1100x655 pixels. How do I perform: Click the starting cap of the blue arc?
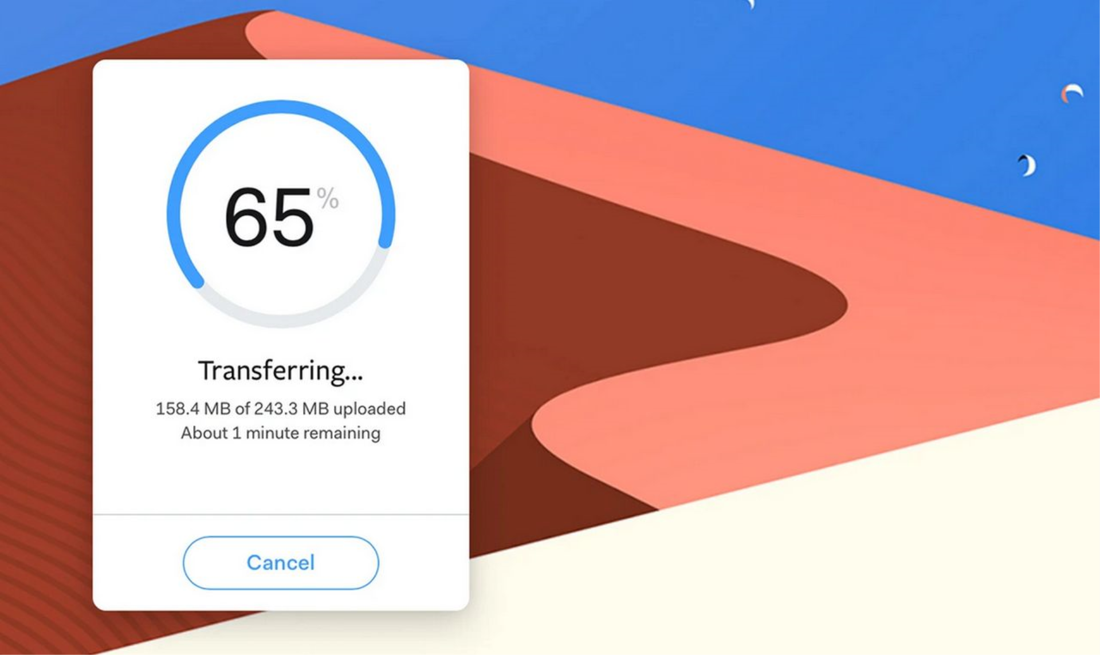[x=197, y=281]
